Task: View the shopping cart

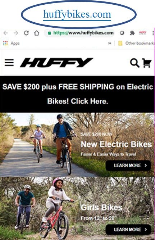Action: click(147, 63)
